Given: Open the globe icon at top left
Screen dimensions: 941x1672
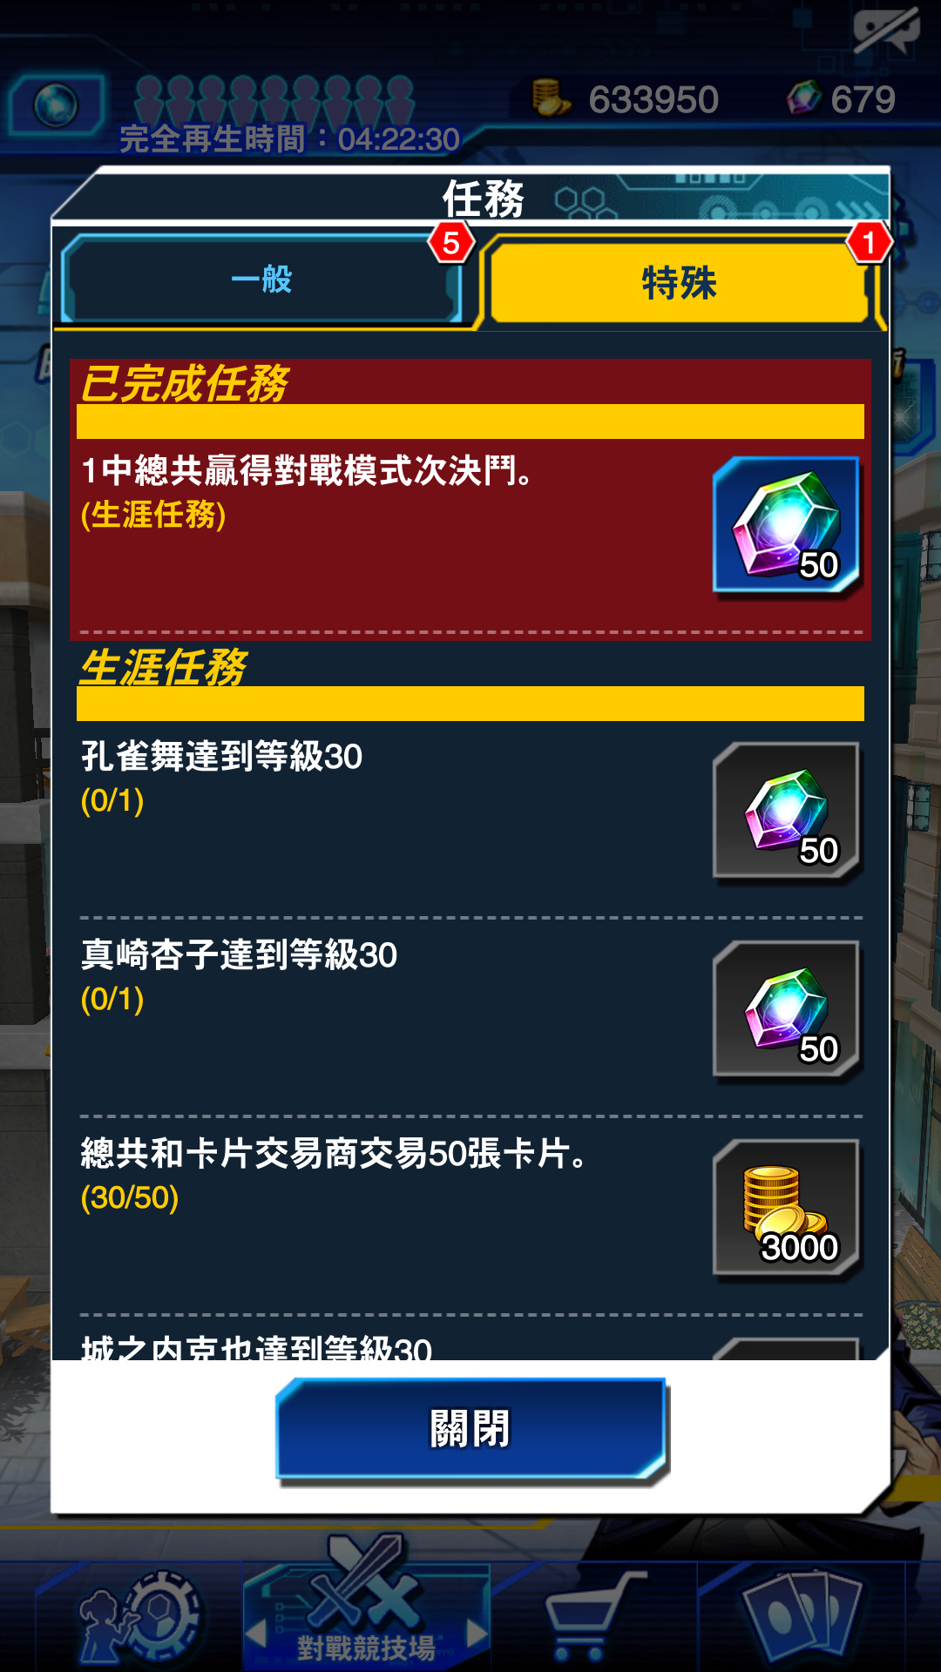Looking at the screenshot, I should point(56,105).
